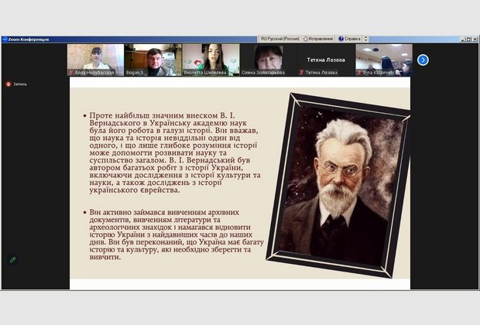Screen dimensions: 480x325
Task: Click the Исправление correction icon
Action: [x=306, y=38]
